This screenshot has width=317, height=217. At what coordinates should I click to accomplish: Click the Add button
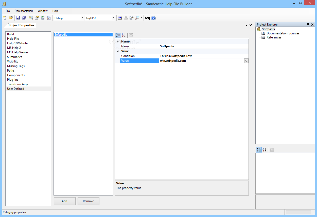[x=64, y=201]
